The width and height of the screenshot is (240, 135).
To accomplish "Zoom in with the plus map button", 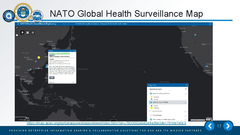I will 17,28.
